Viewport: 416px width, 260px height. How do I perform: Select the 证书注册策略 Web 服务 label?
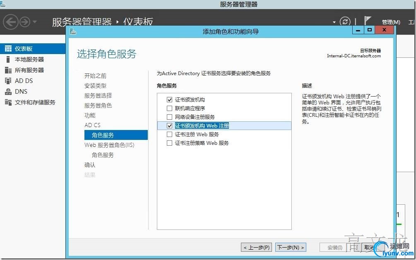(202, 143)
